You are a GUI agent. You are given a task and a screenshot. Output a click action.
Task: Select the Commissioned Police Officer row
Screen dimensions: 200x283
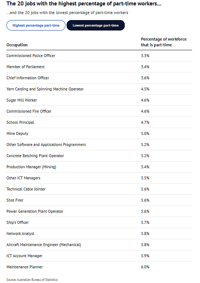pyautogui.click(x=99, y=56)
